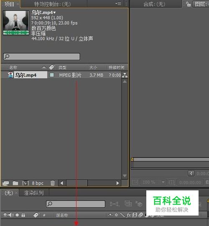This screenshot has width=209, height=226.
Task: Click the 源名称 column header
Action: [62, 215]
